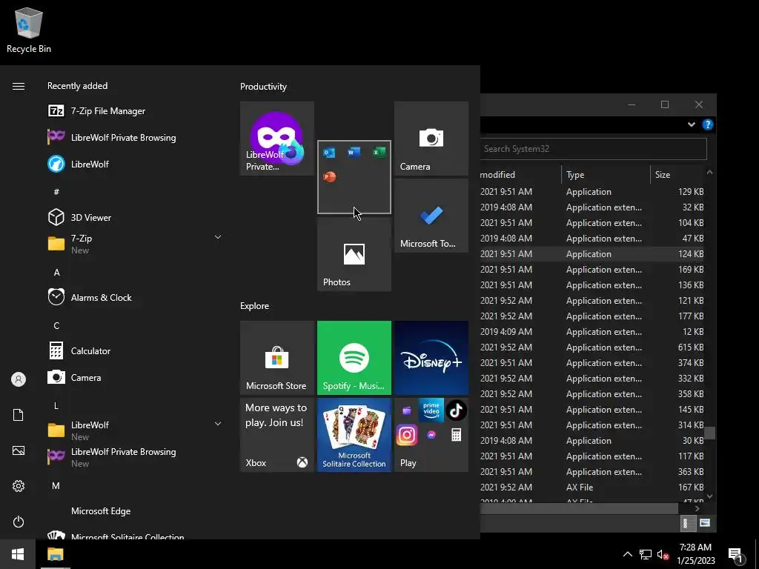
Task: Click the 'A' letter index header
Action: (x=56, y=273)
